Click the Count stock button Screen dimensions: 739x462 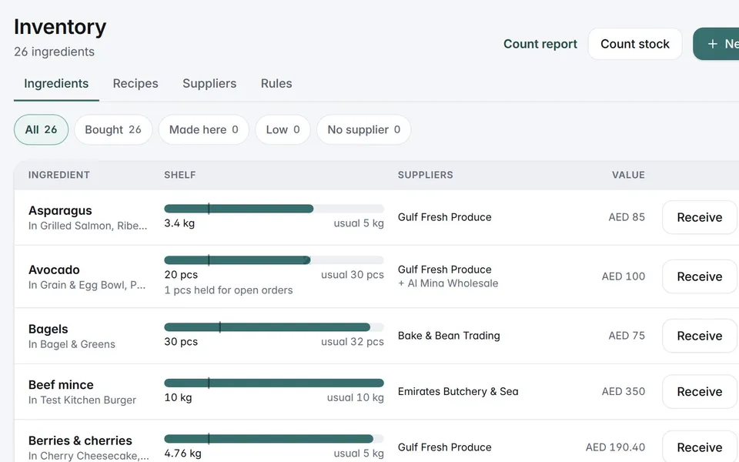coord(635,44)
